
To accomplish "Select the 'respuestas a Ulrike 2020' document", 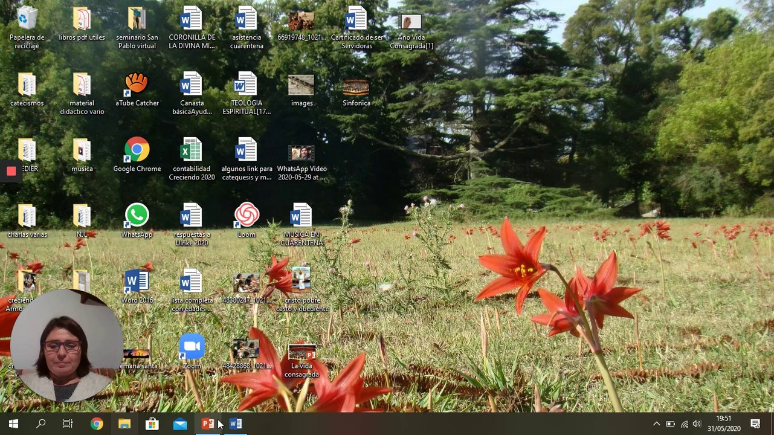I will tap(192, 225).
